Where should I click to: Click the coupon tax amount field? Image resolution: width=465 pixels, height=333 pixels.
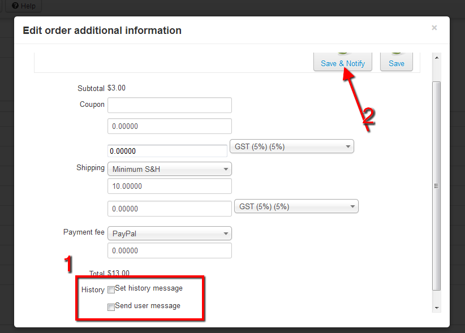167,151
